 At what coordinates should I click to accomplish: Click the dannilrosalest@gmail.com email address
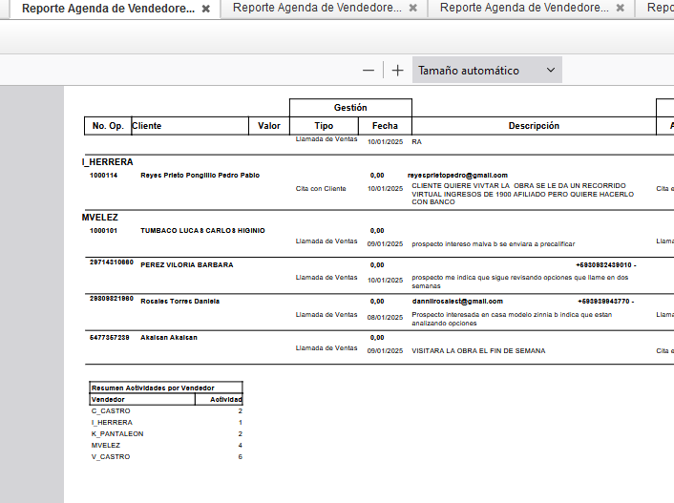click(x=457, y=302)
